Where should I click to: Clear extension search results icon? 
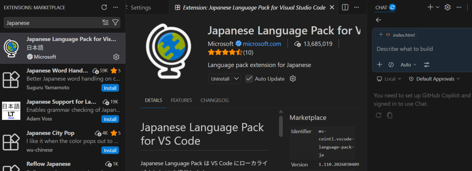105,23
